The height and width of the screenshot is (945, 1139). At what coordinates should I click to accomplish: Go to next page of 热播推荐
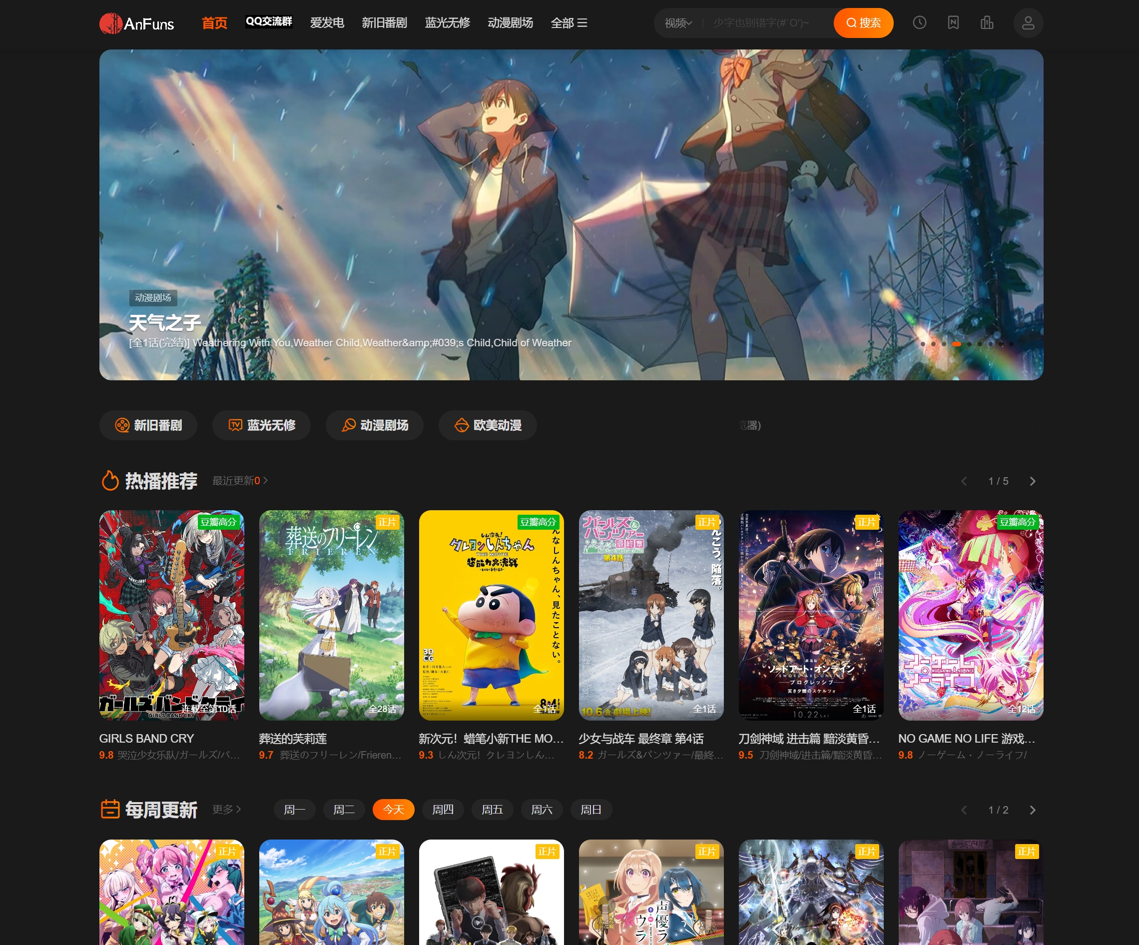1032,481
